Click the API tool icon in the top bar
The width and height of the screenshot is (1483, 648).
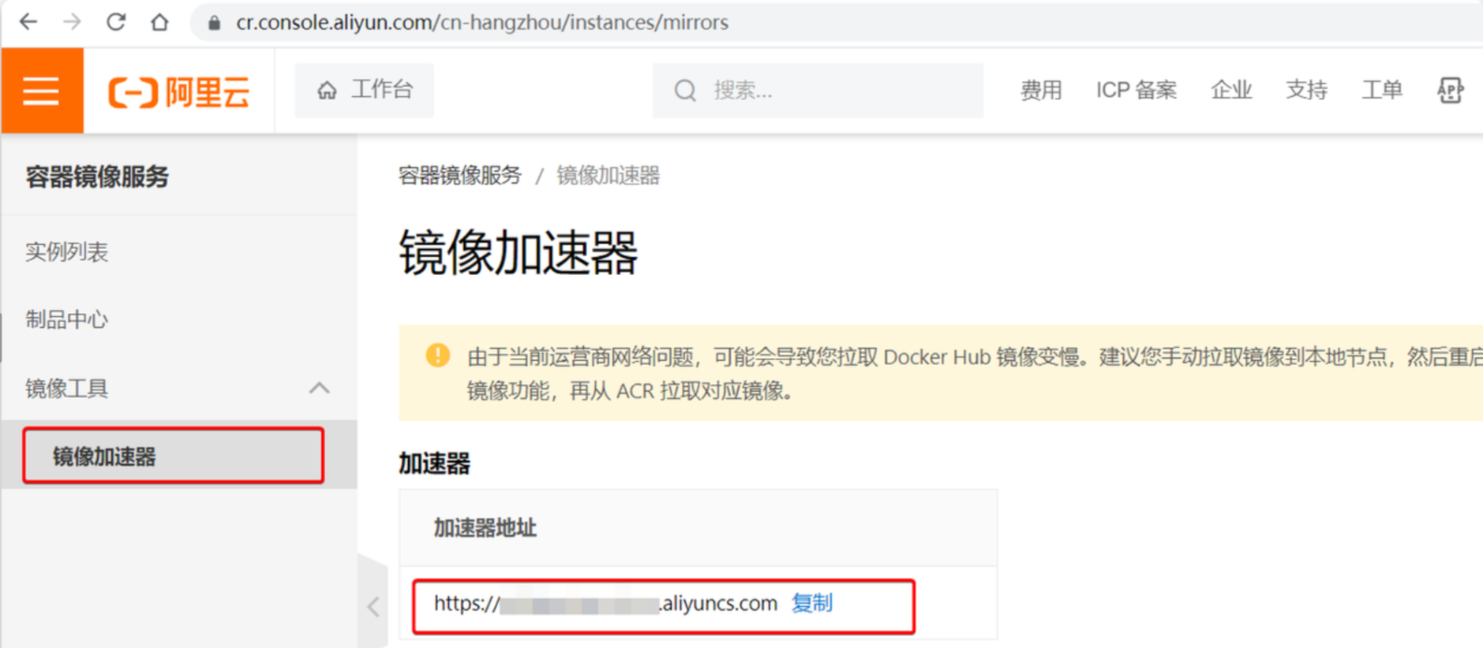point(1450,91)
